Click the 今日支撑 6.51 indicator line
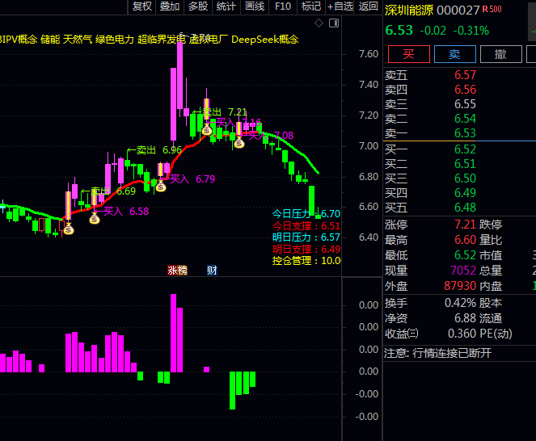Screen dimensions: 536x441 tap(306, 226)
